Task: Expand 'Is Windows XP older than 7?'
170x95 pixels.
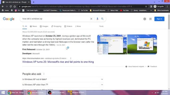Action: (63, 85)
